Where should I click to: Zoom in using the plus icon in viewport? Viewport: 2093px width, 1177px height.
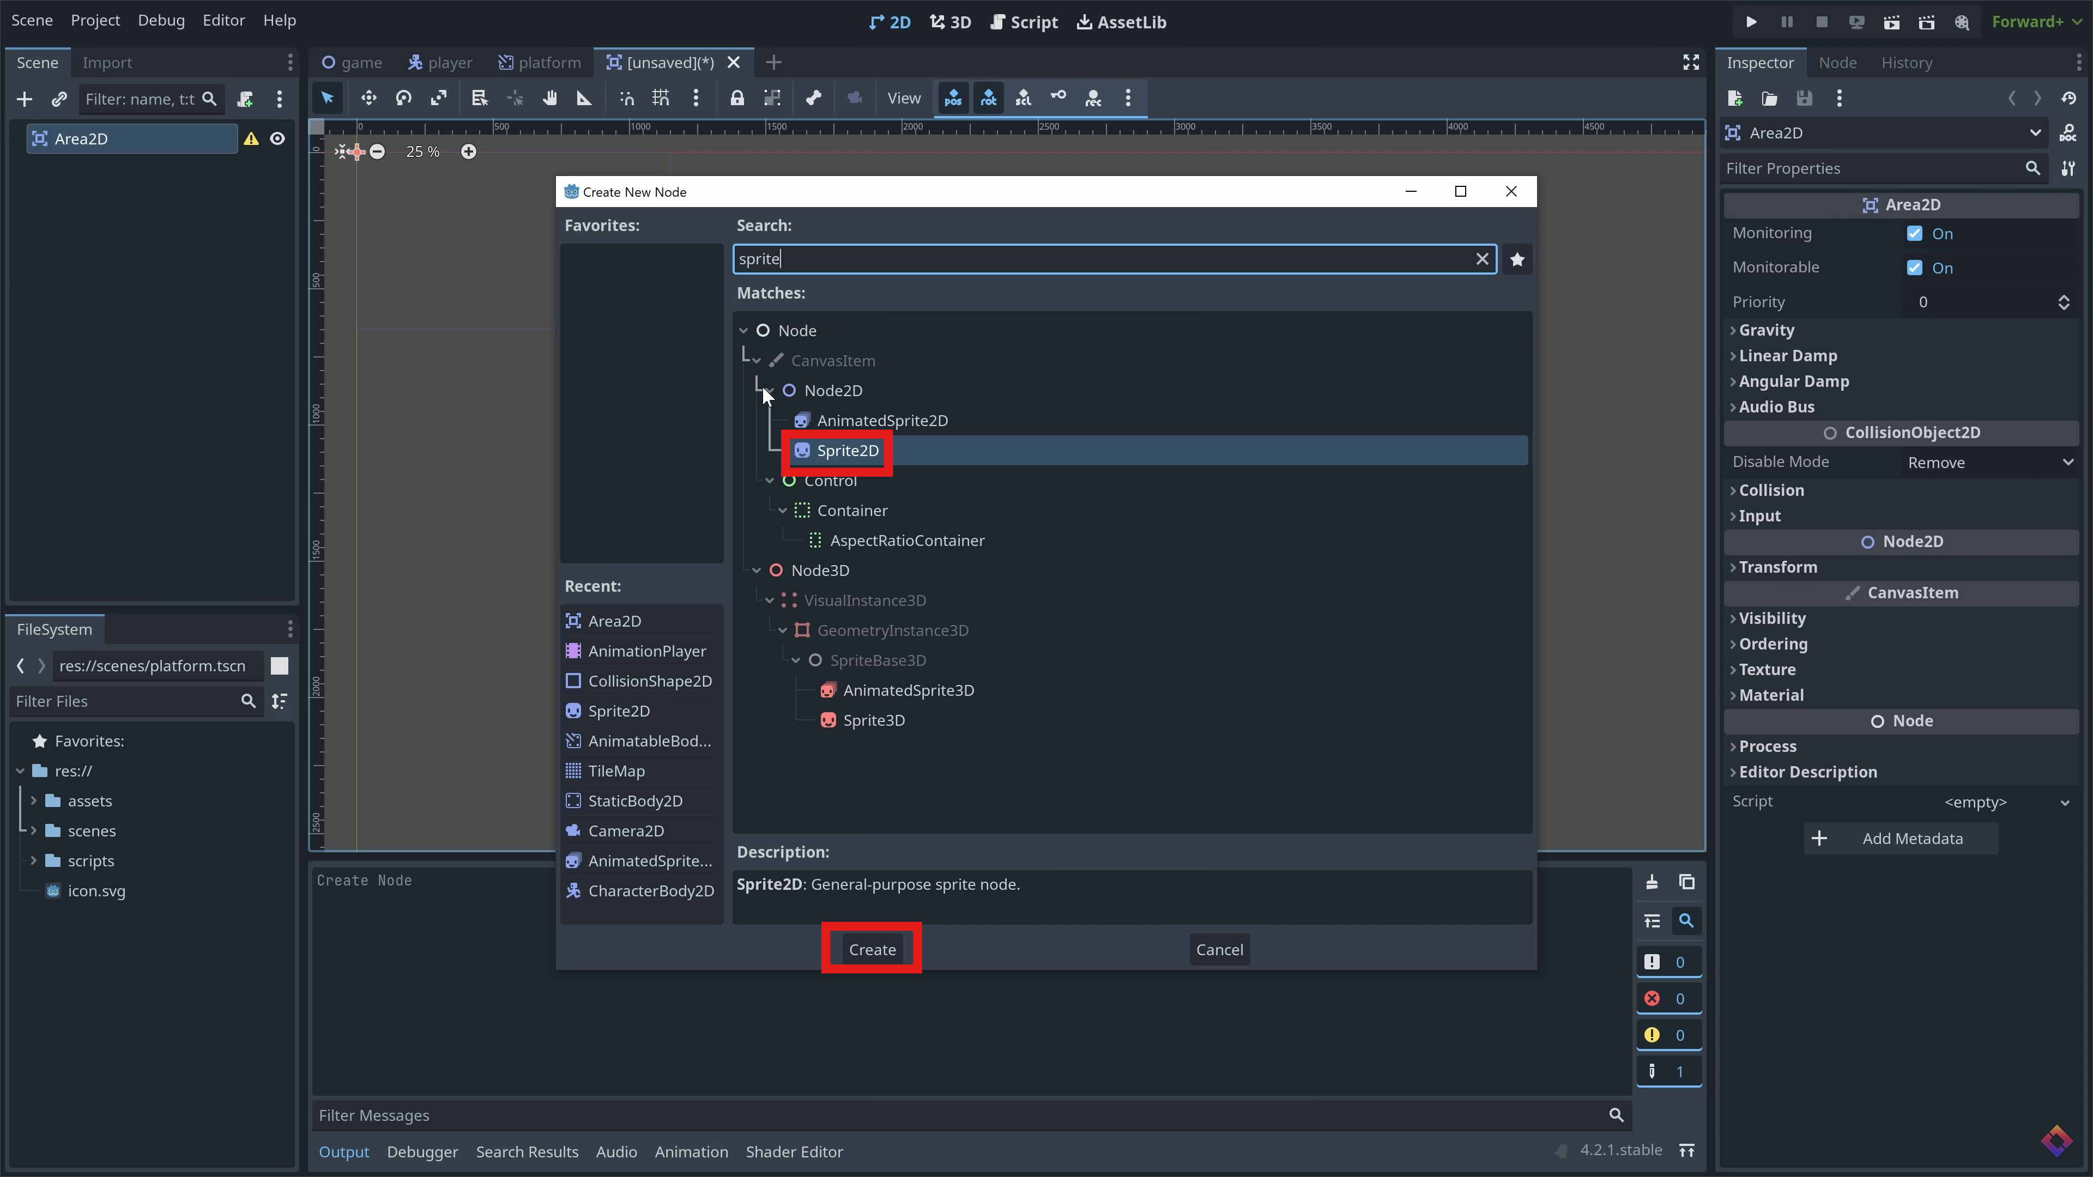[x=468, y=152]
